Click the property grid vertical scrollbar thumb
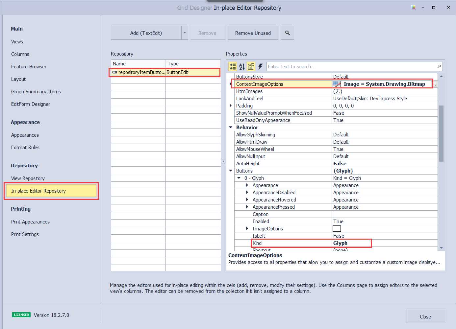This screenshot has height=329, width=456. point(441,133)
